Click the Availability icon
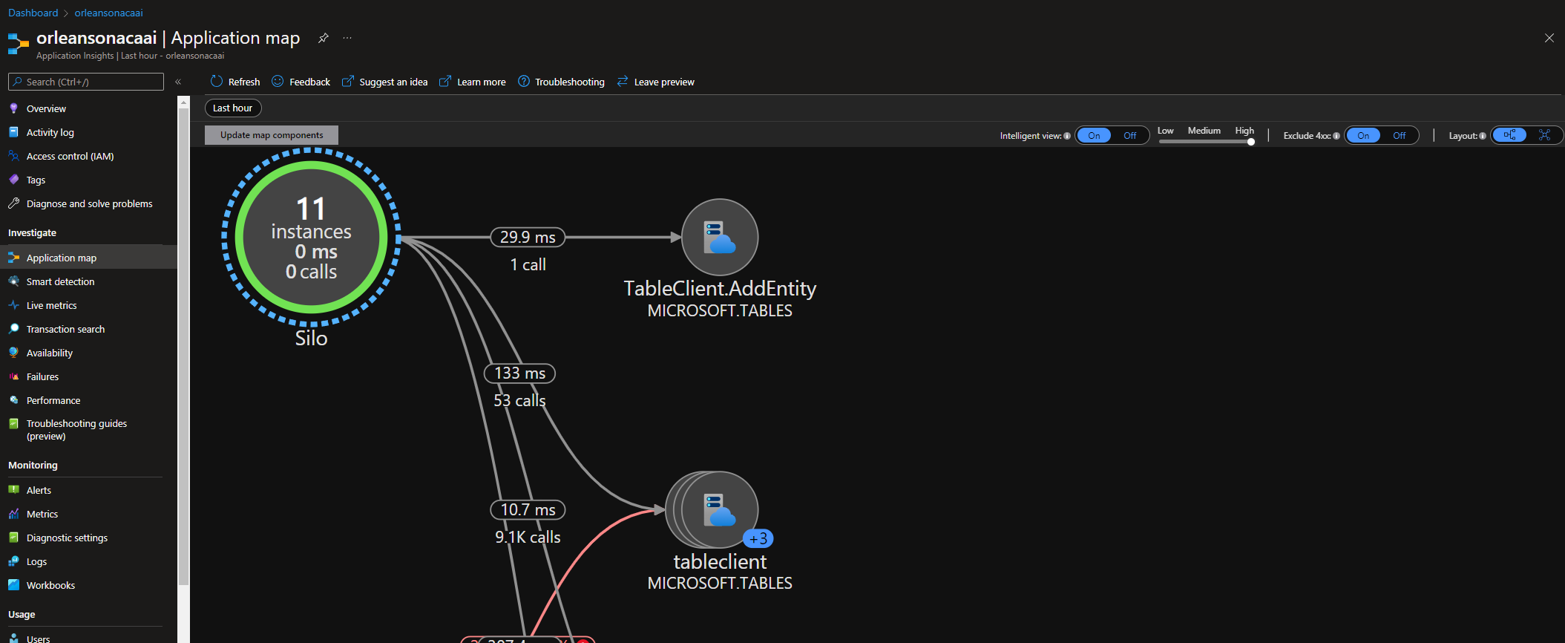 [13, 352]
